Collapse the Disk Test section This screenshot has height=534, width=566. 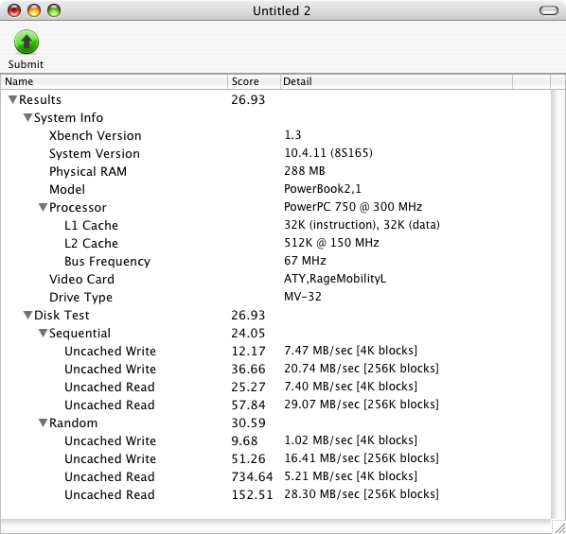click(27, 315)
